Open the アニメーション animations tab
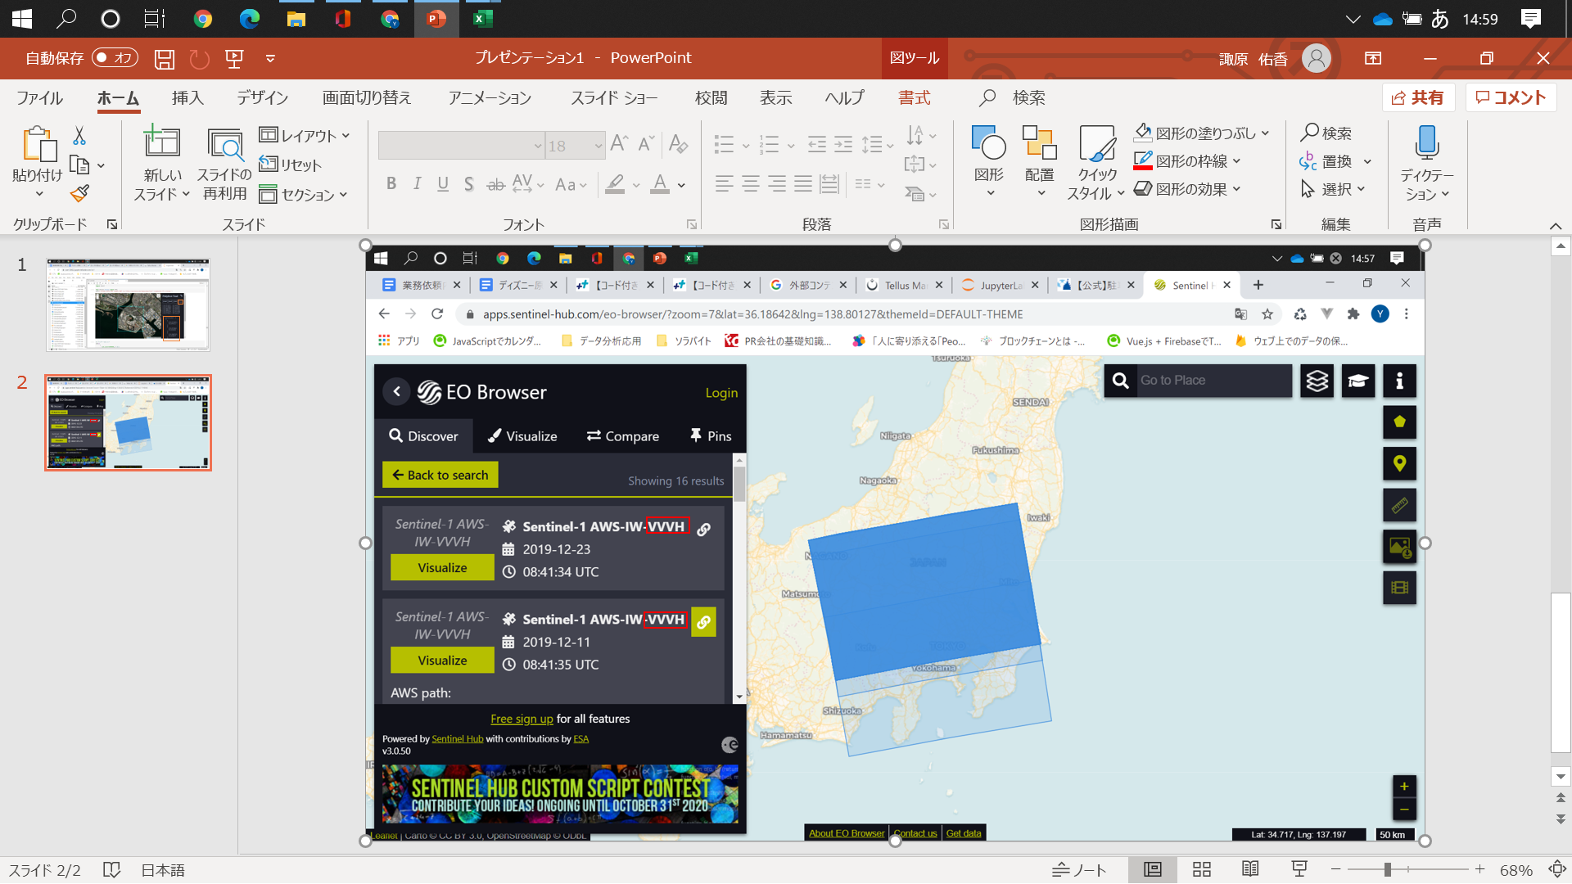1572x884 pixels. click(490, 98)
